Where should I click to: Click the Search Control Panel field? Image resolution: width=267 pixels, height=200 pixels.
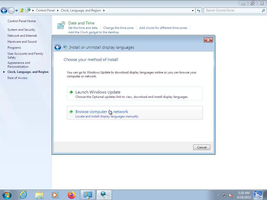pos(235,10)
